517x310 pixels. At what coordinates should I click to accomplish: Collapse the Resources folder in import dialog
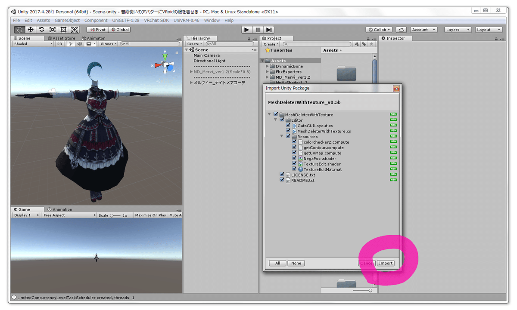coord(282,136)
